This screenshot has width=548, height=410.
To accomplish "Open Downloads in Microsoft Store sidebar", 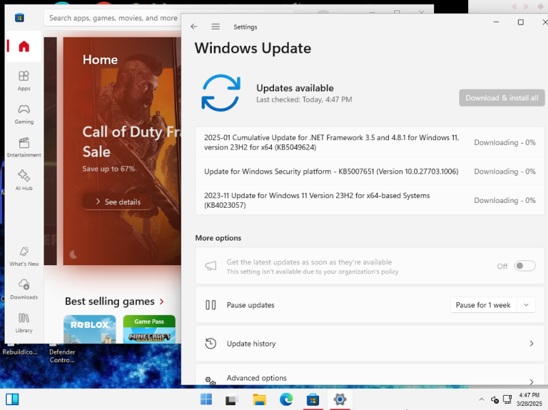I will tap(24, 290).
